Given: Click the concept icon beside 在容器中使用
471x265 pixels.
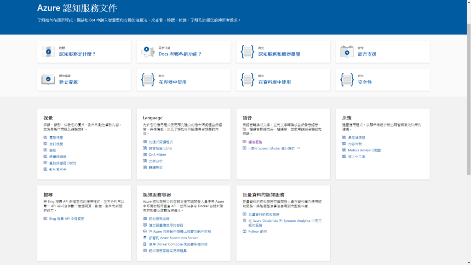Looking at the screenshot, I should (148, 80).
